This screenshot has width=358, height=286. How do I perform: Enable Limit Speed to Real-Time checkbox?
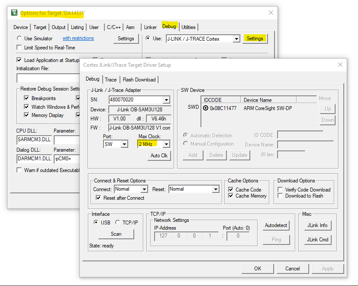19,48
